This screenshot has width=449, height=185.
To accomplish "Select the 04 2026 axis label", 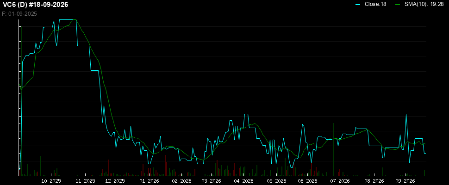I will coord(243,181).
